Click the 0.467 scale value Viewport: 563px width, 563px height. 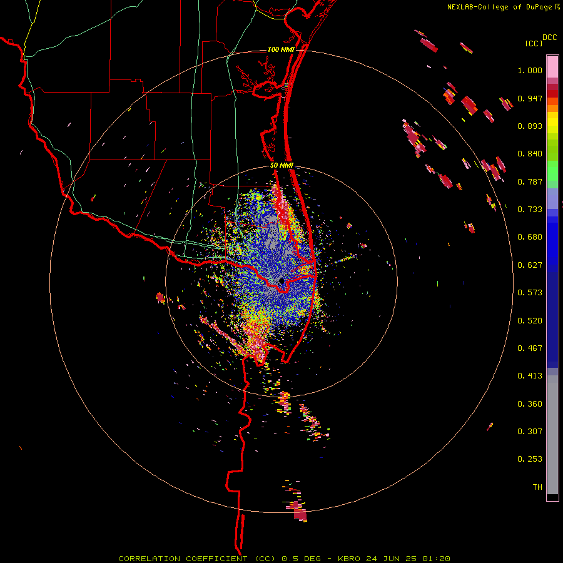tap(530, 348)
